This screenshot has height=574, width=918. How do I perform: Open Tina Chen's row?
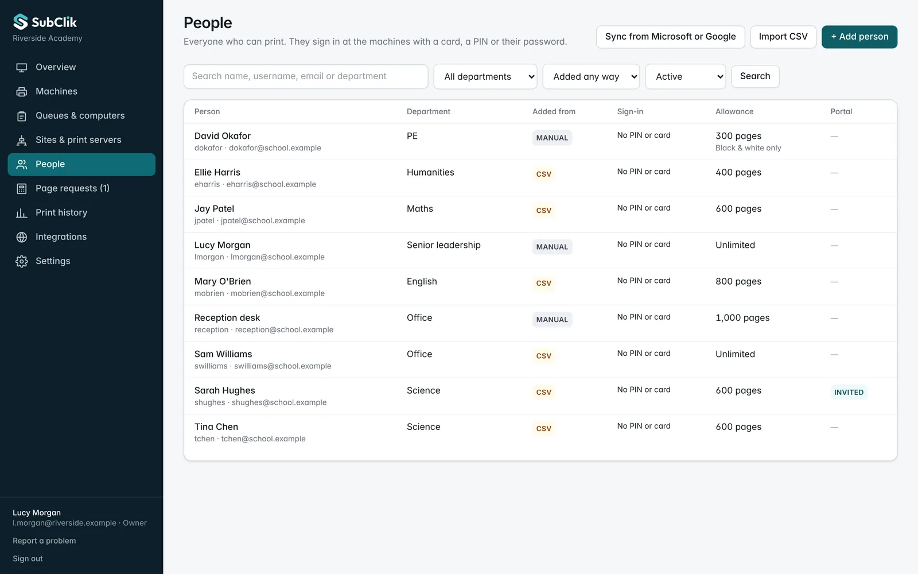pos(540,432)
